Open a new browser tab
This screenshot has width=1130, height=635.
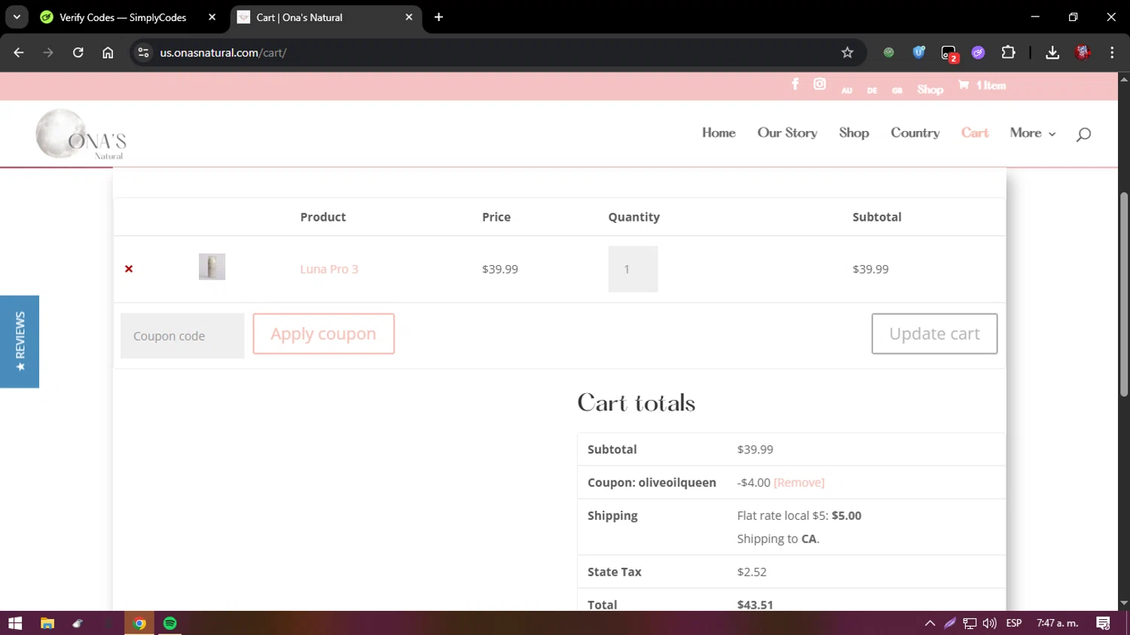point(438,17)
